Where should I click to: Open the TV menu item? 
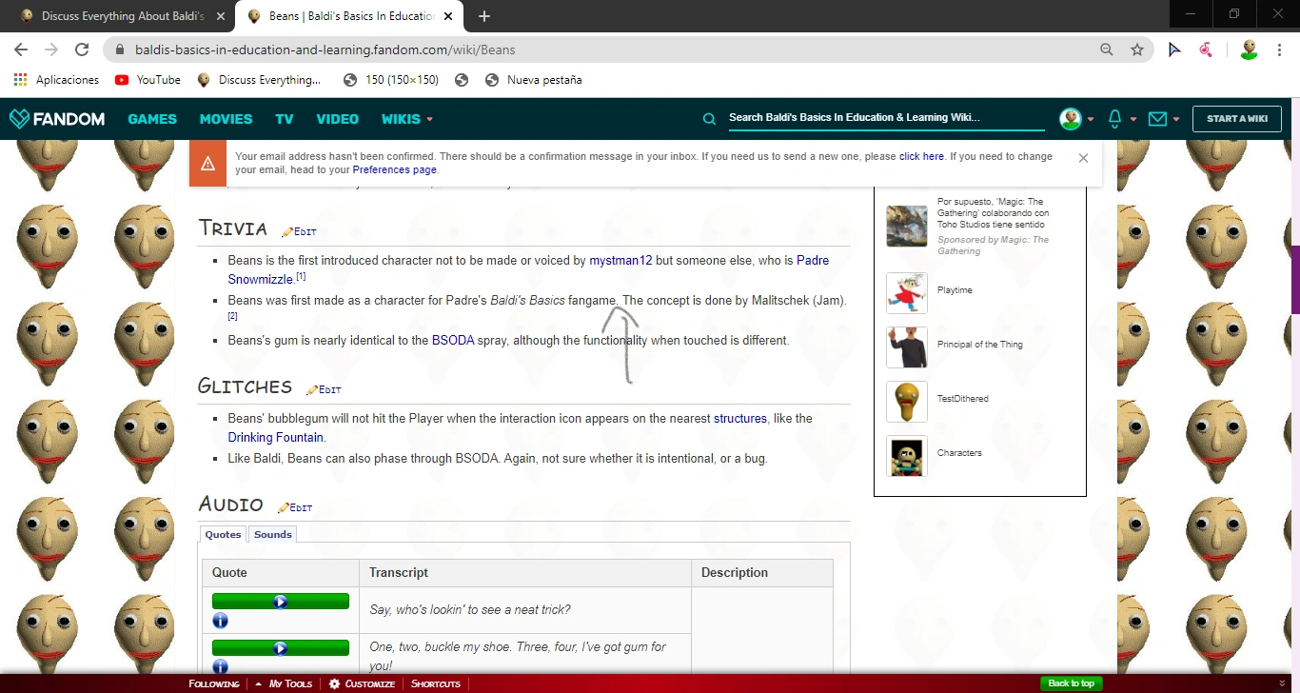pos(284,119)
